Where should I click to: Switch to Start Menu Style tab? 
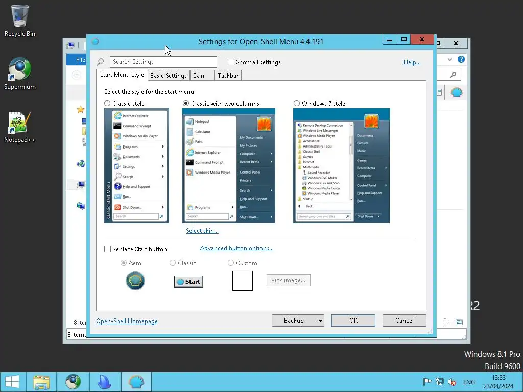122,75
